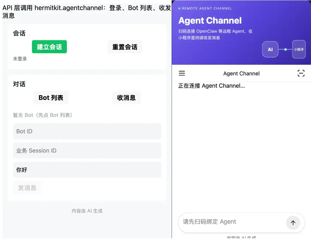Click the 重置会话 button

[x=125, y=47]
